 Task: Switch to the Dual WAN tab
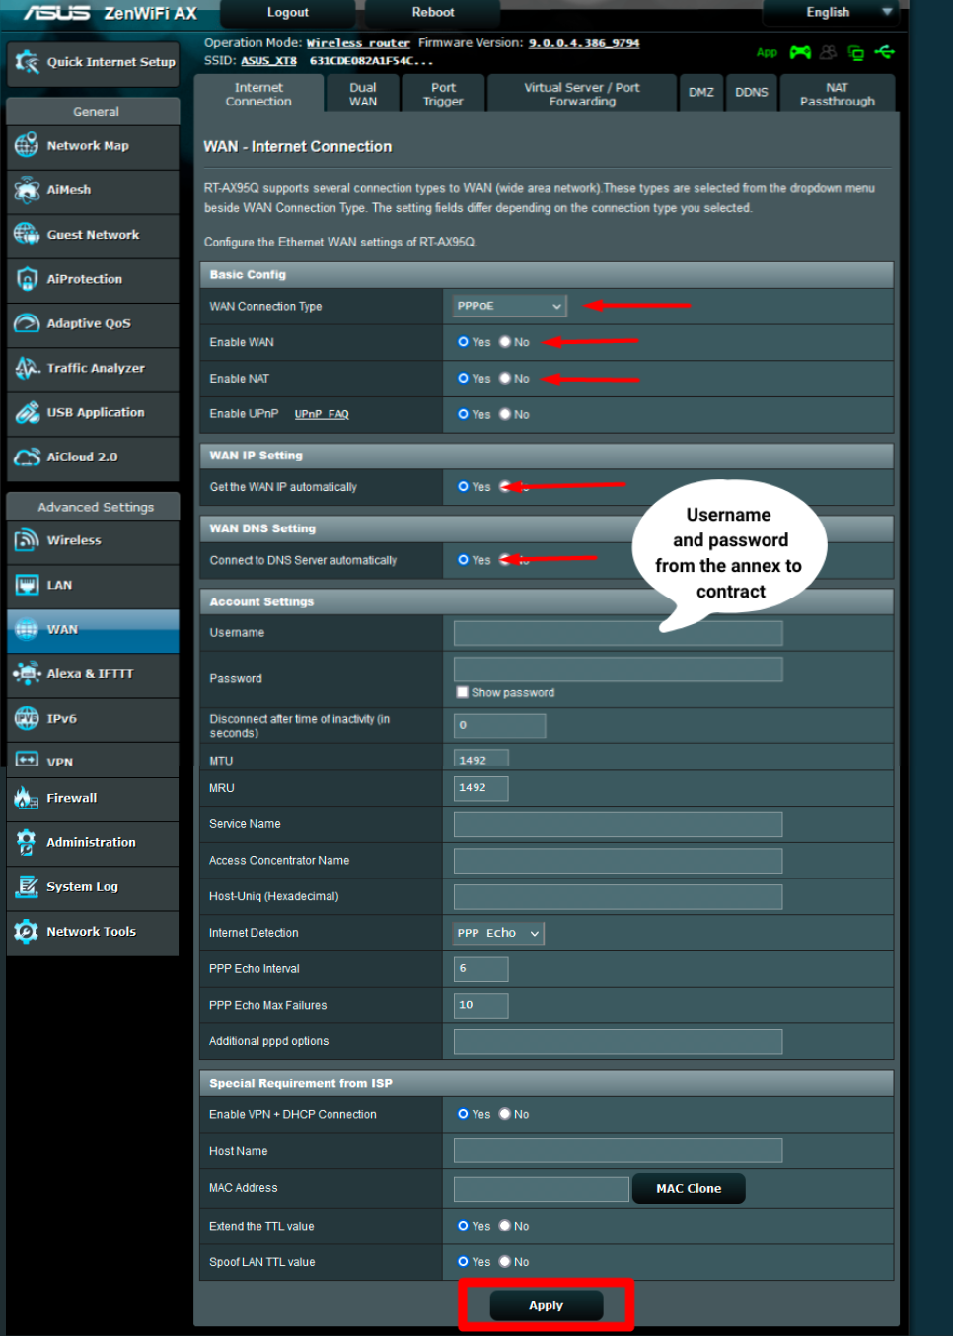pyautogui.click(x=362, y=93)
